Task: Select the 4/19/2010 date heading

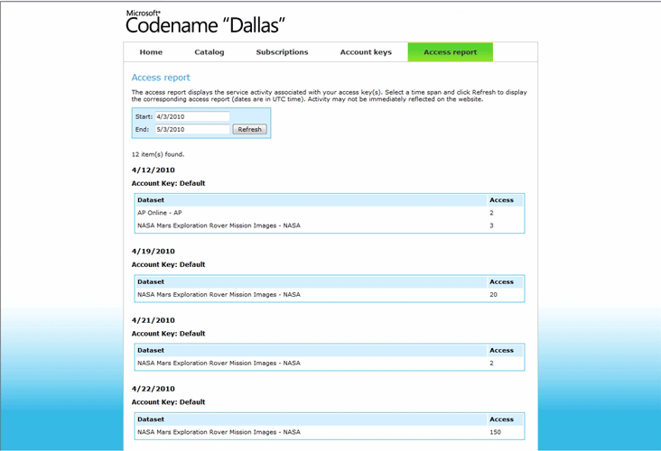Action: 153,252
